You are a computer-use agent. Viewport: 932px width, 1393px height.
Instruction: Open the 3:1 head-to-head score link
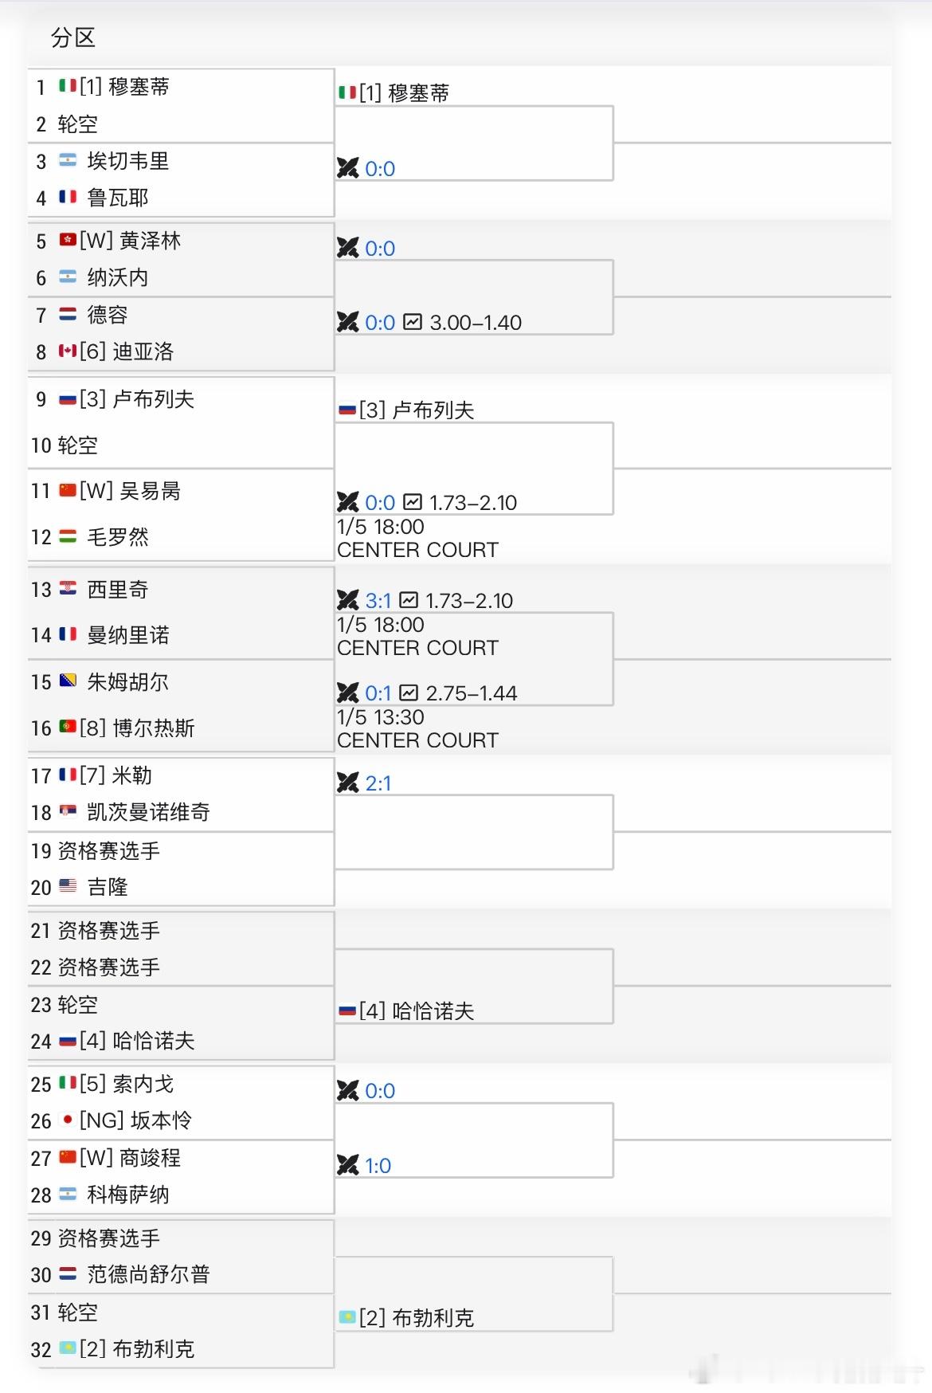click(378, 601)
